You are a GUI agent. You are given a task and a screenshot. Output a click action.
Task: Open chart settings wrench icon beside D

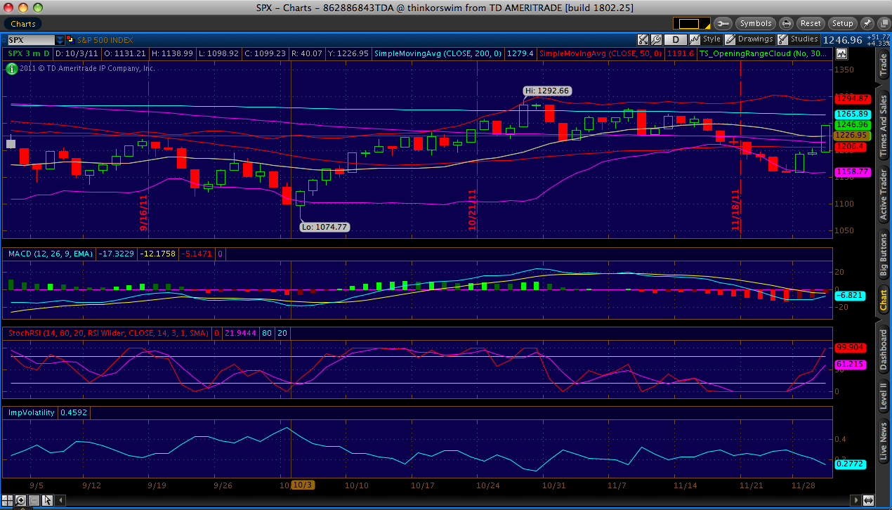click(x=656, y=40)
